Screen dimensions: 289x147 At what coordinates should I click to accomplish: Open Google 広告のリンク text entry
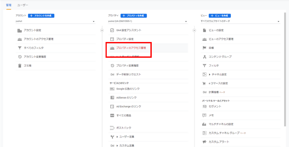[x=128, y=89]
